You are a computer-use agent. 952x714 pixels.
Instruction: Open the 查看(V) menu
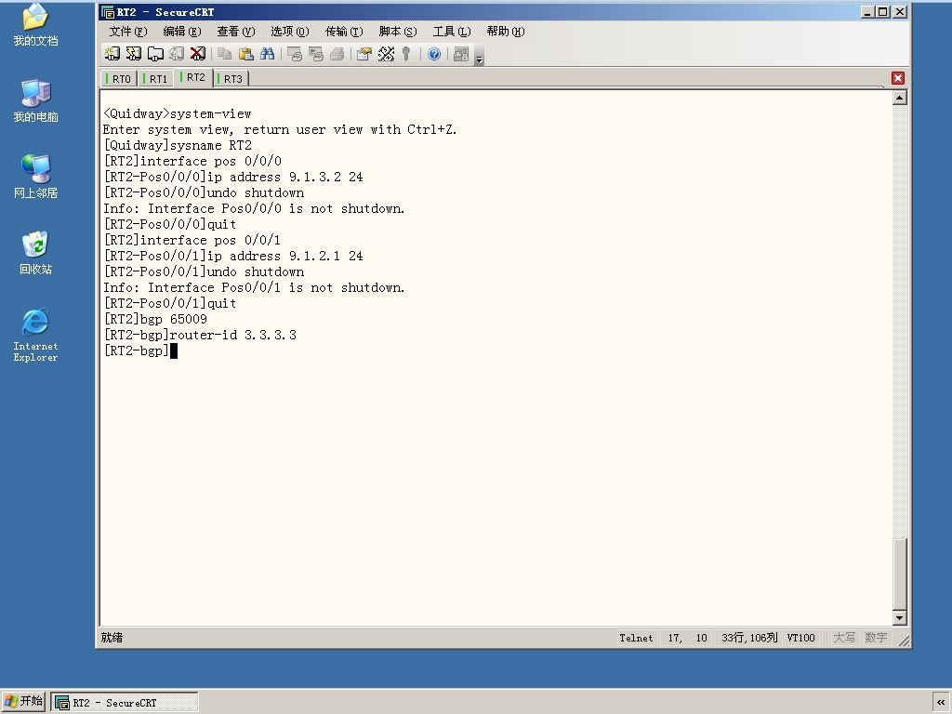coord(235,32)
